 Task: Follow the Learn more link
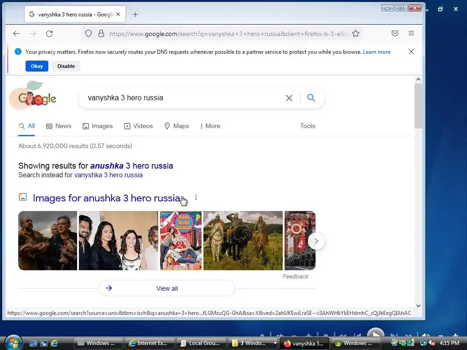[376, 52]
